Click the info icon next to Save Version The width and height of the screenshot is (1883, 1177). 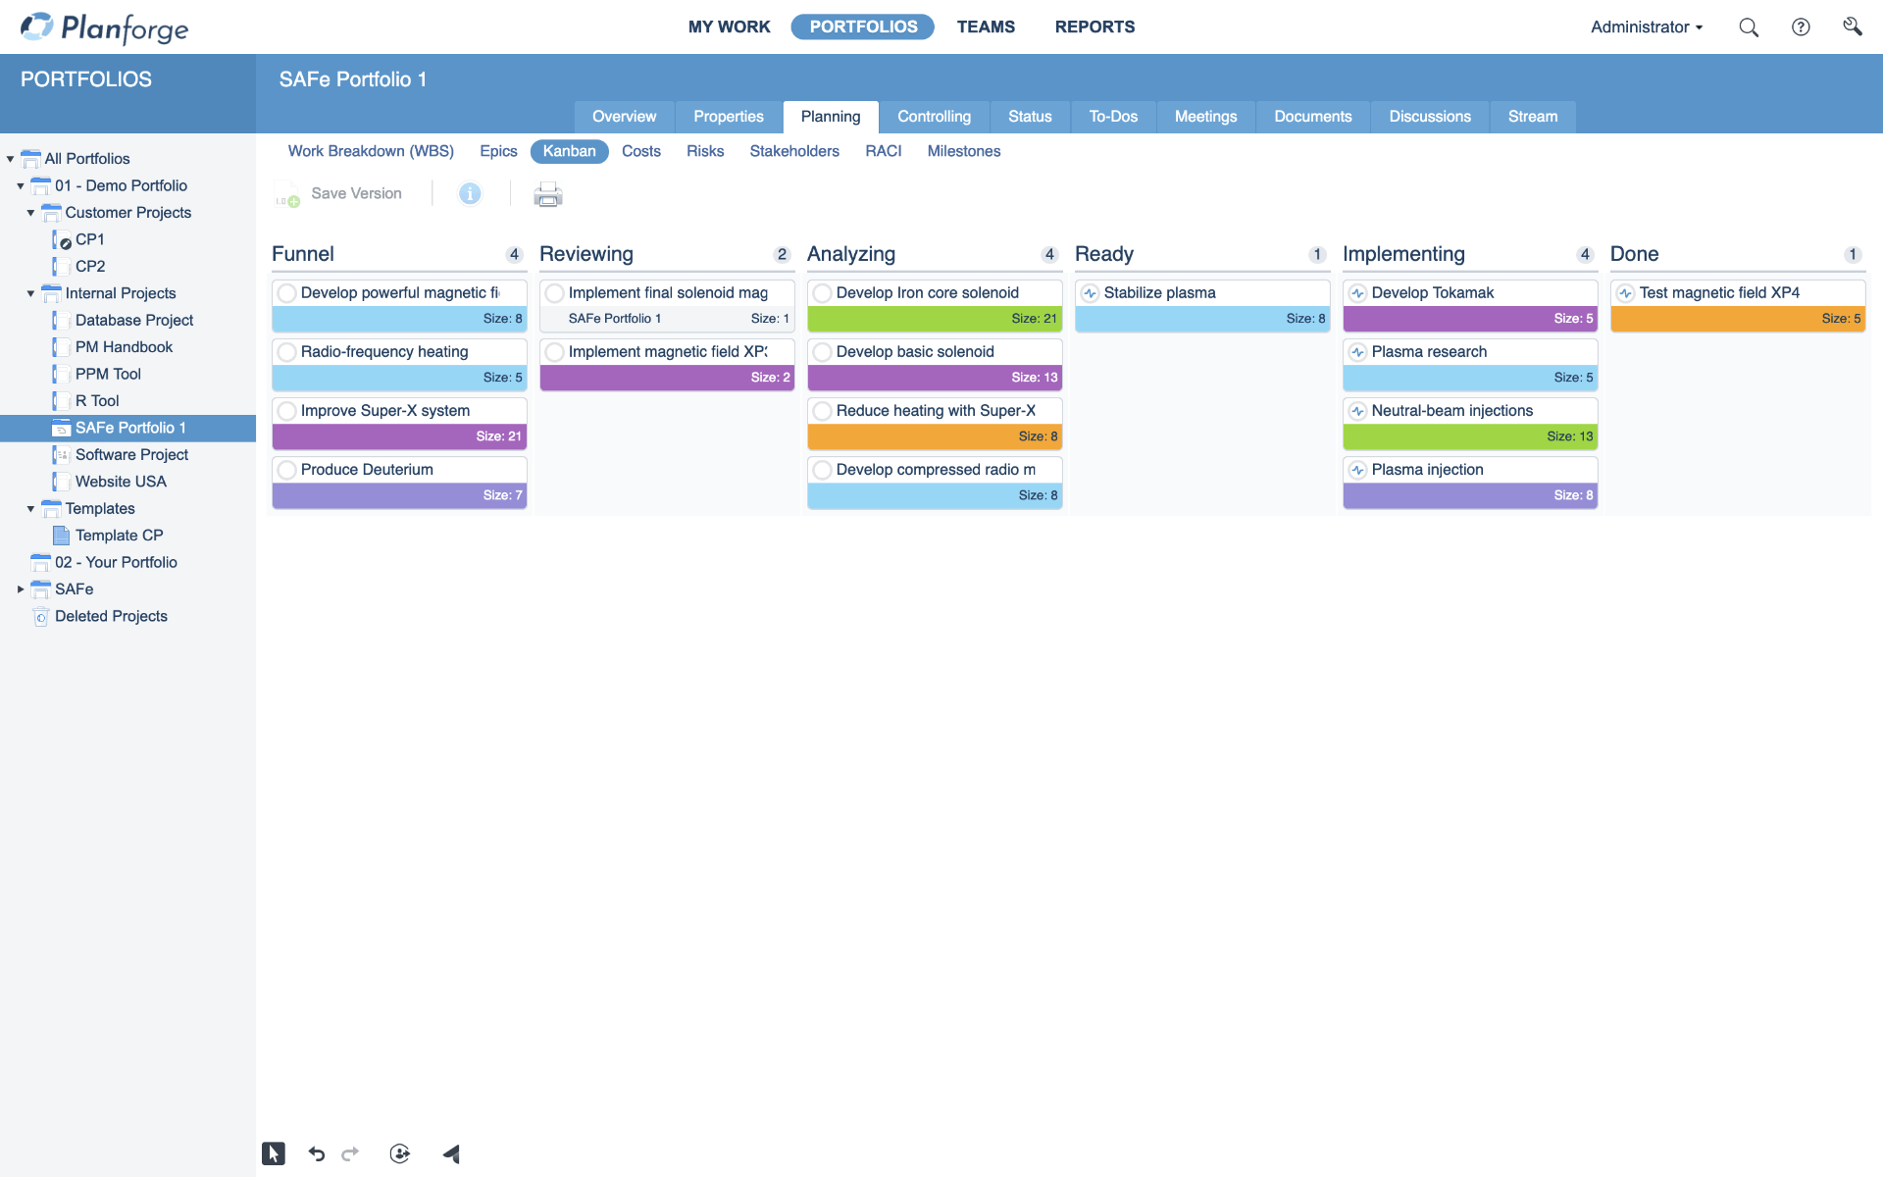click(471, 194)
